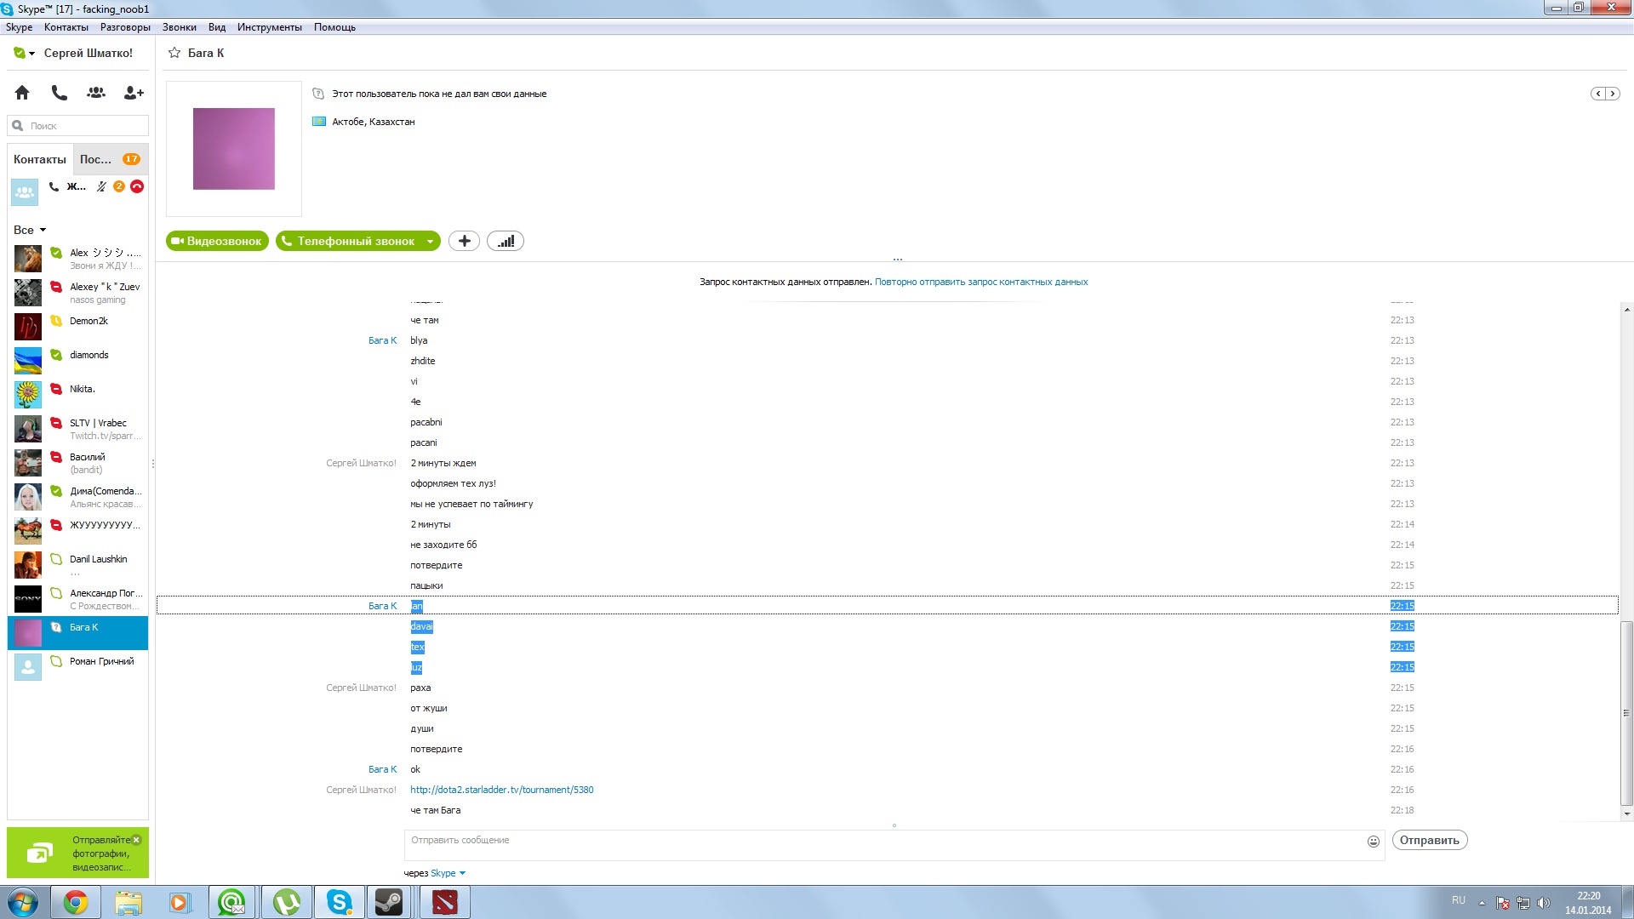Select contact Nikita.

(78, 395)
